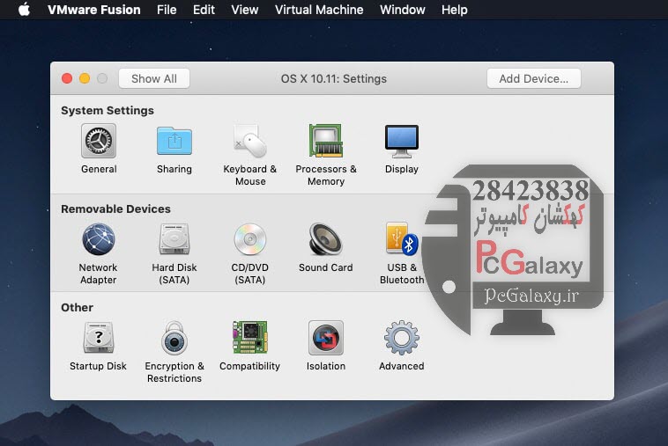Open CD/DVD (SATA) settings
The height and width of the screenshot is (446, 668).
[x=250, y=240]
